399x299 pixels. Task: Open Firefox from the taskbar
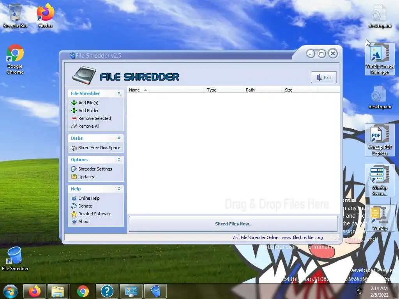pos(35,291)
